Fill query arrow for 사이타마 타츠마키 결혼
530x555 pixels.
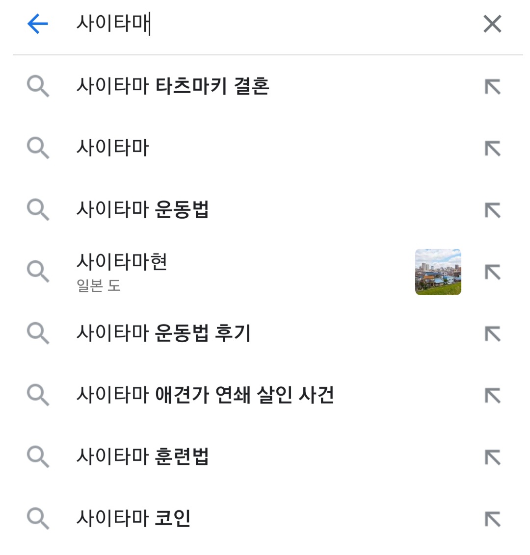pos(492,87)
